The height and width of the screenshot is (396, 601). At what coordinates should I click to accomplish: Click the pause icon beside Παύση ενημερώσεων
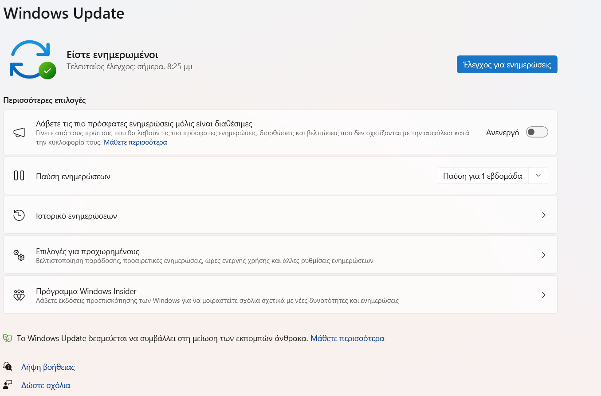(x=19, y=176)
